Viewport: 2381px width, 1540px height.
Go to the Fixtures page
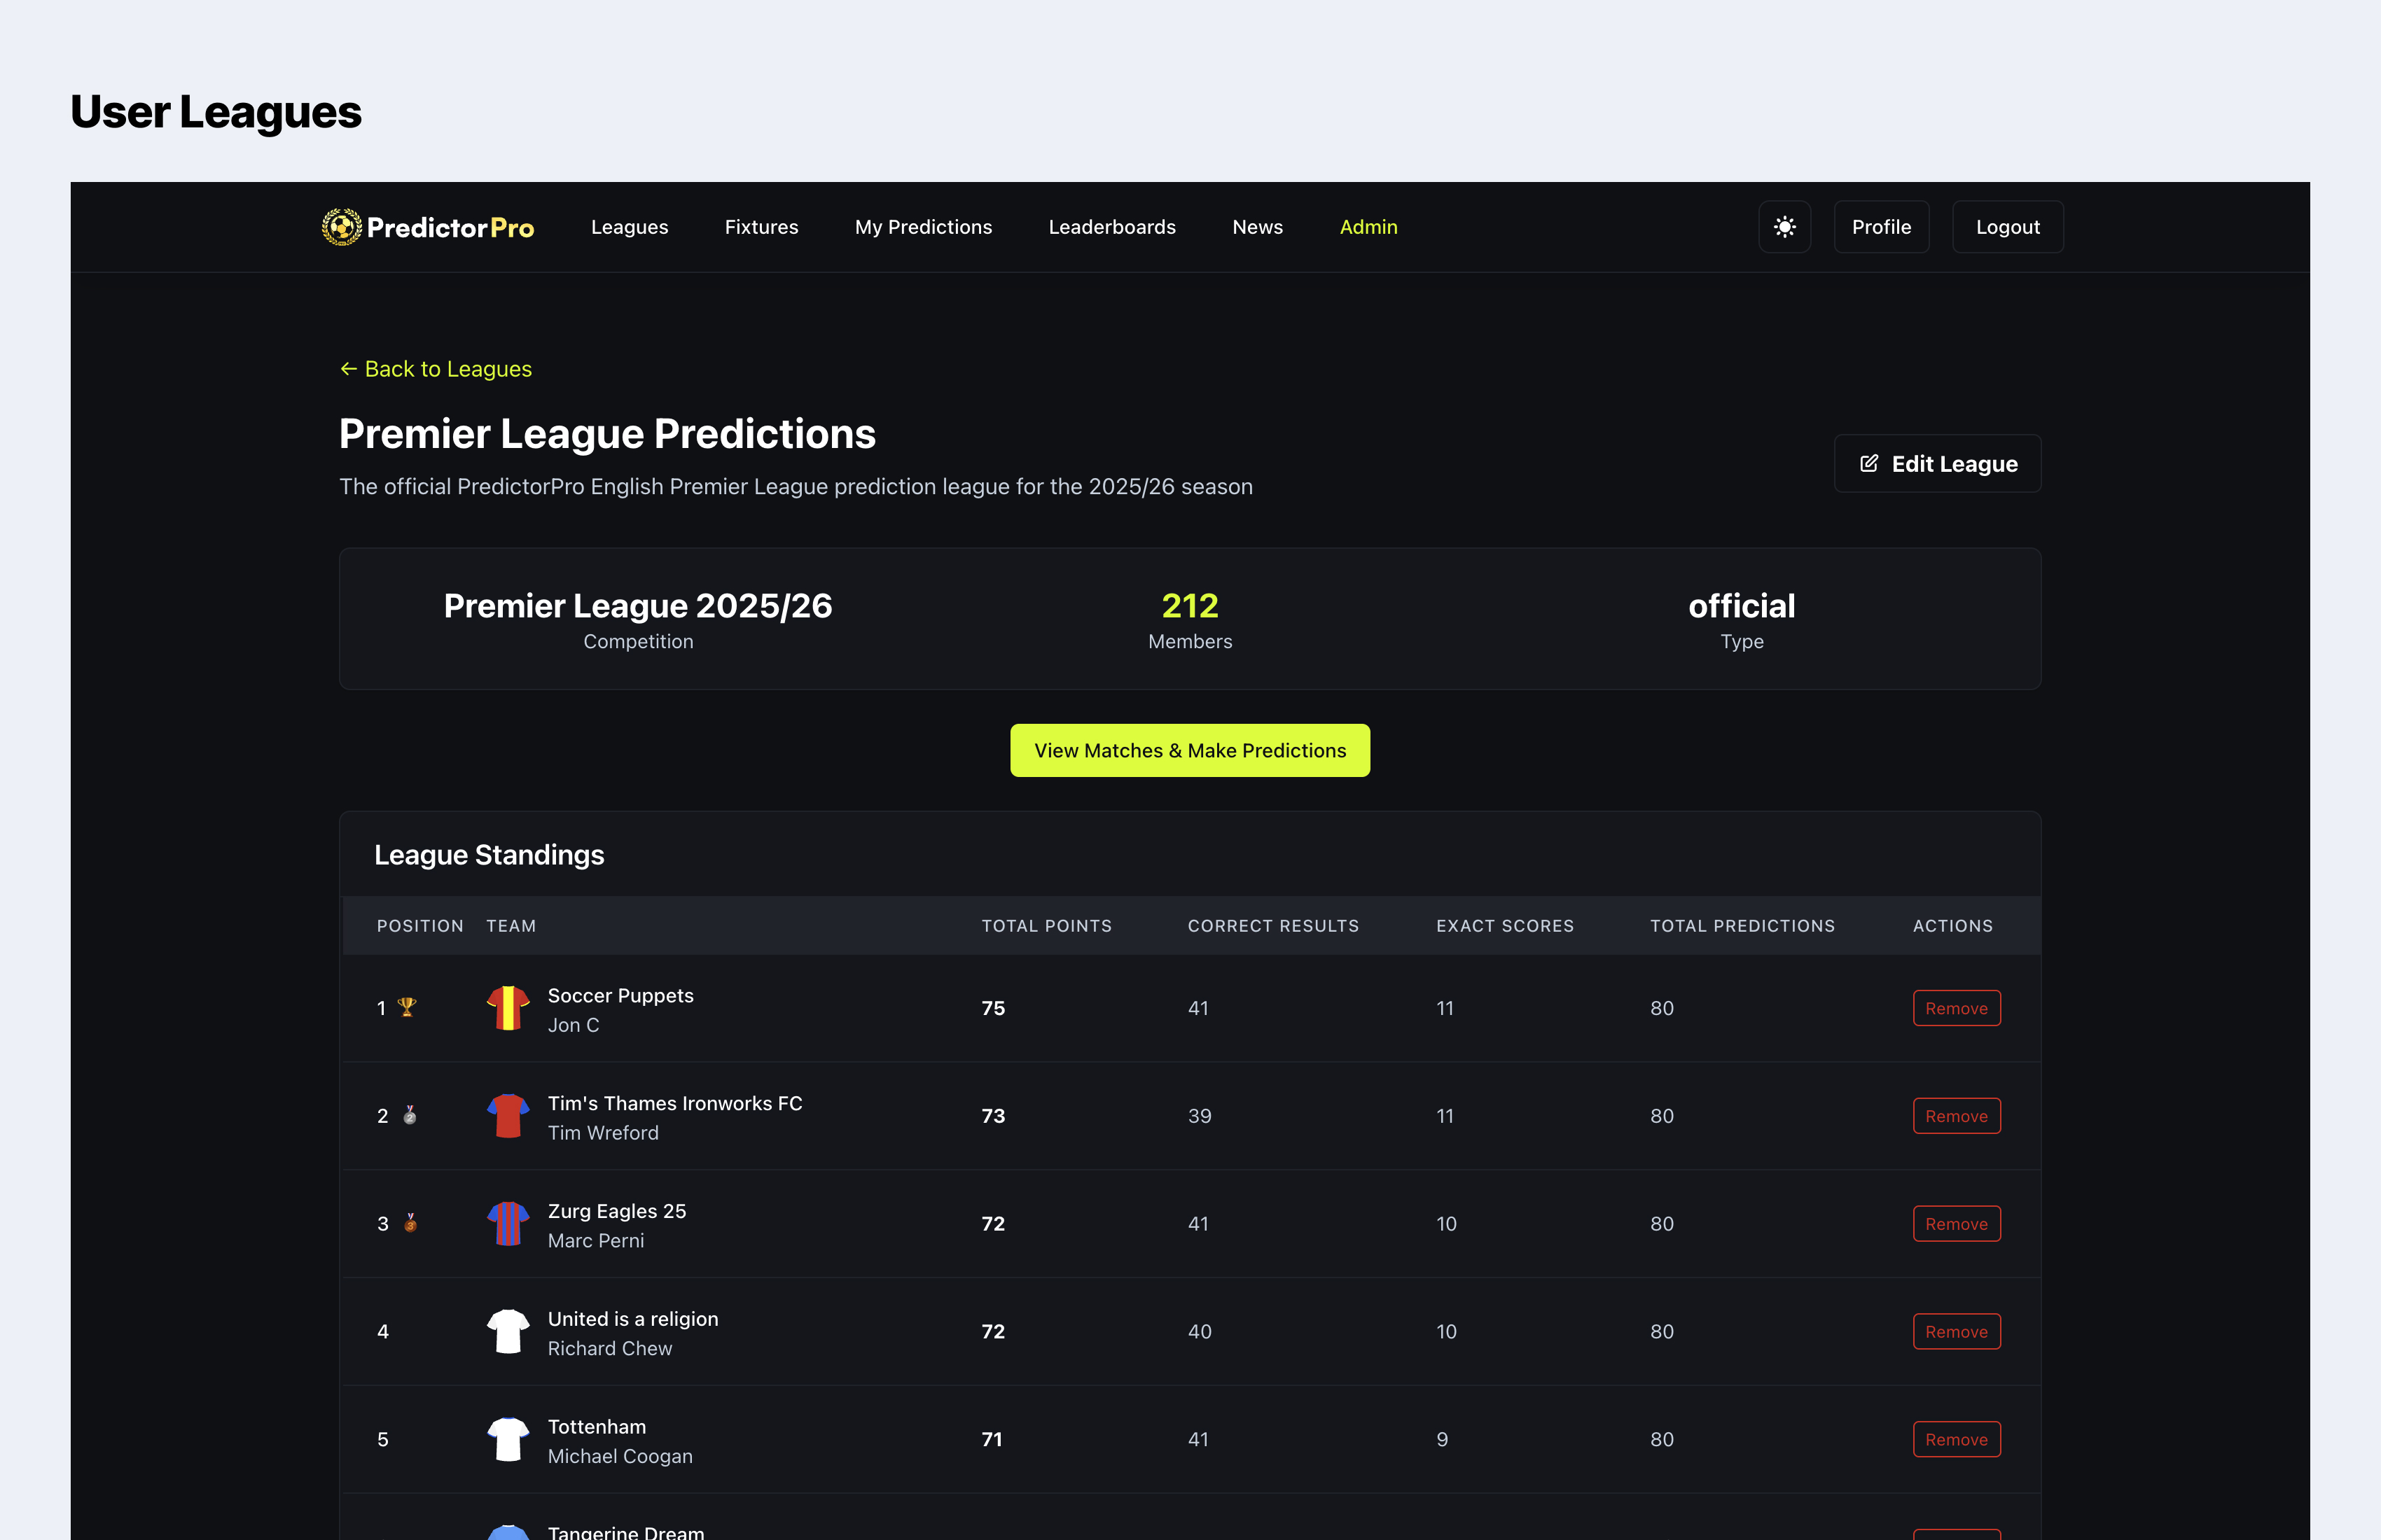pyautogui.click(x=761, y=227)
